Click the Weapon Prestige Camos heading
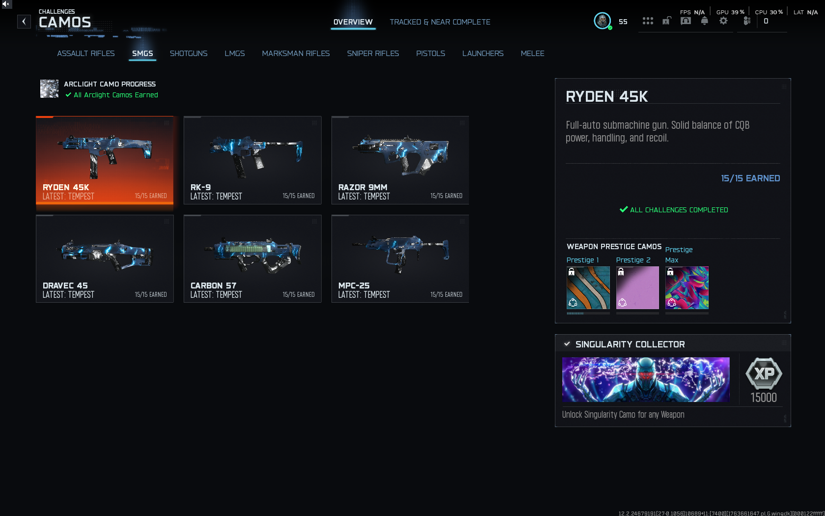 pyautogui.click(x=614, y=247)
